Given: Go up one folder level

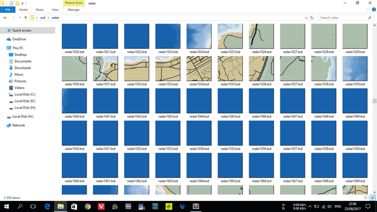Looking at the screenshot, I should [25, 18].
